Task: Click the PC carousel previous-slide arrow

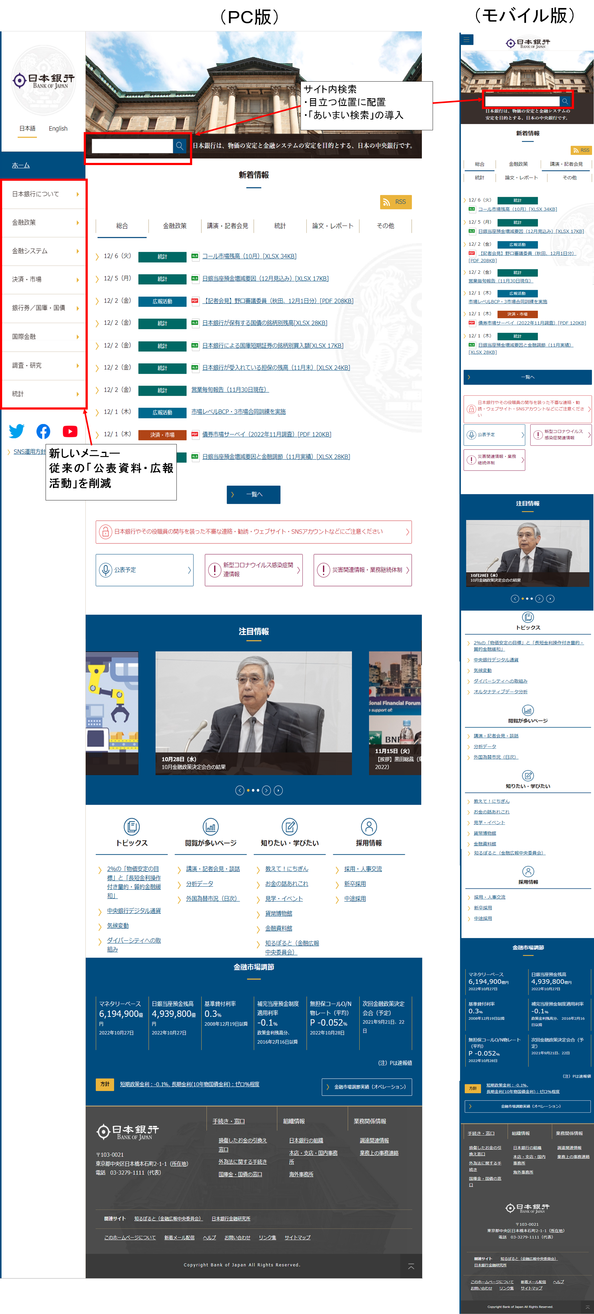Action: click(x=240, y=790)
